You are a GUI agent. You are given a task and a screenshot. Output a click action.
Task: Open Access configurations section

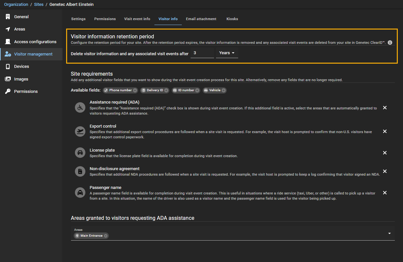pos(35,42)
